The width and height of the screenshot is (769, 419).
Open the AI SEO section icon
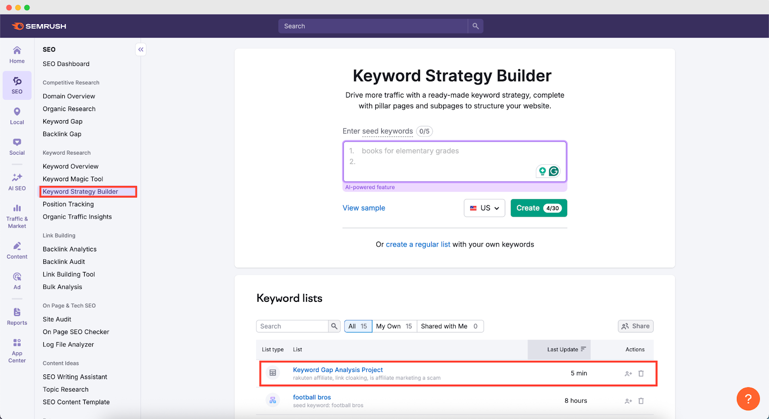coord(17,182)
